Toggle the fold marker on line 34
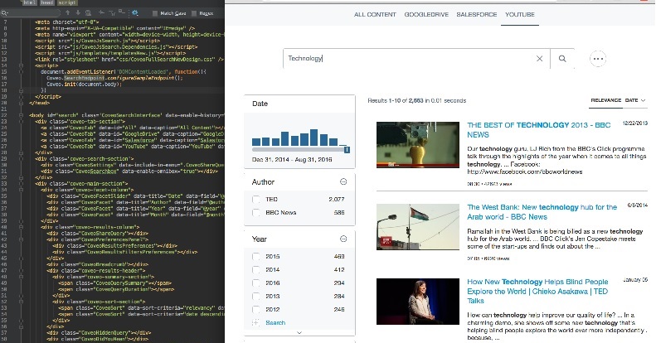The height and width of the screenshot is (343, 656). point(21,190)
